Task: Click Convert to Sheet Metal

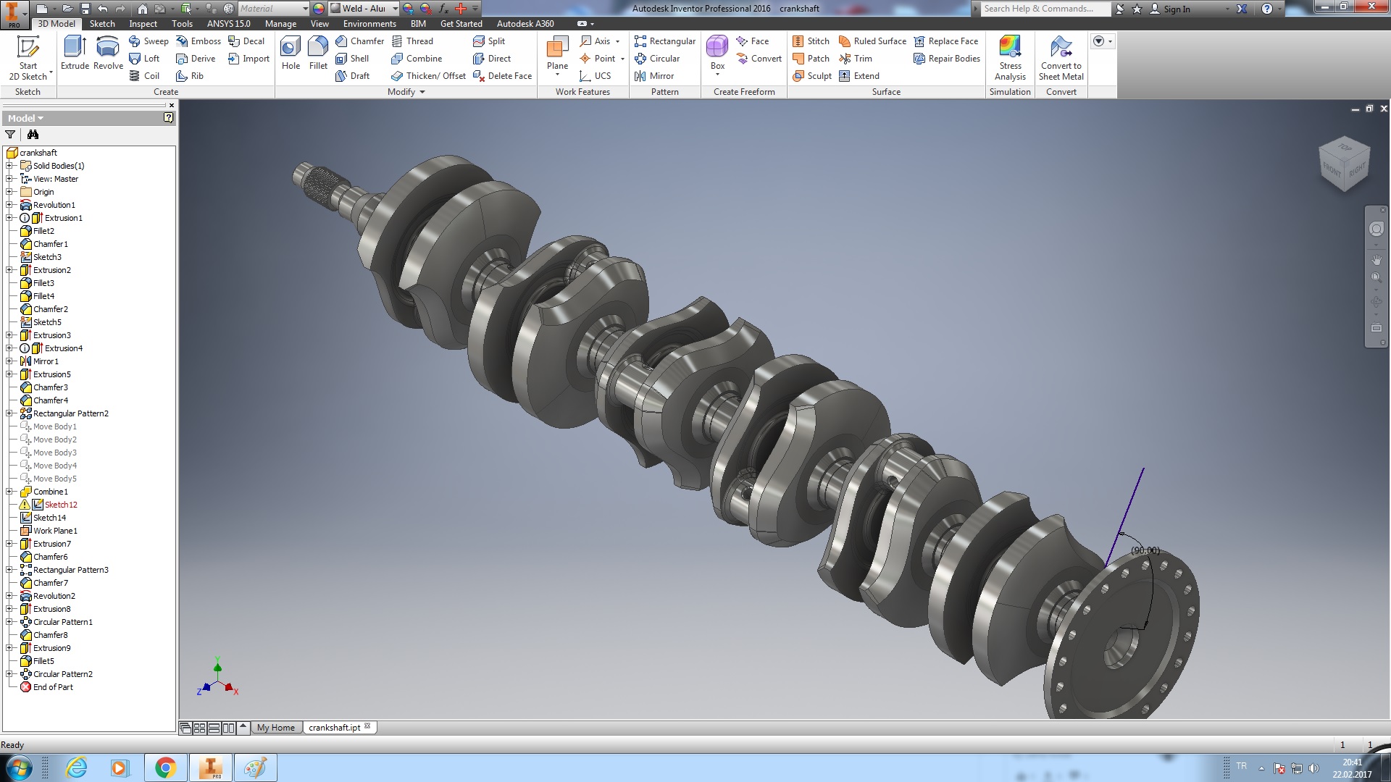Action: pyautogui.click(x=1061, y=58)
